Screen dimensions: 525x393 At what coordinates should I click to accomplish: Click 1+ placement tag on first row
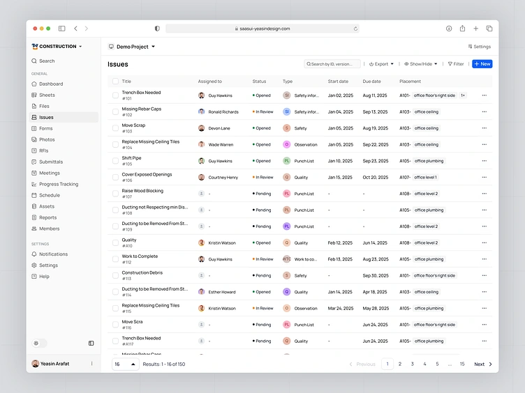point(463,95)
